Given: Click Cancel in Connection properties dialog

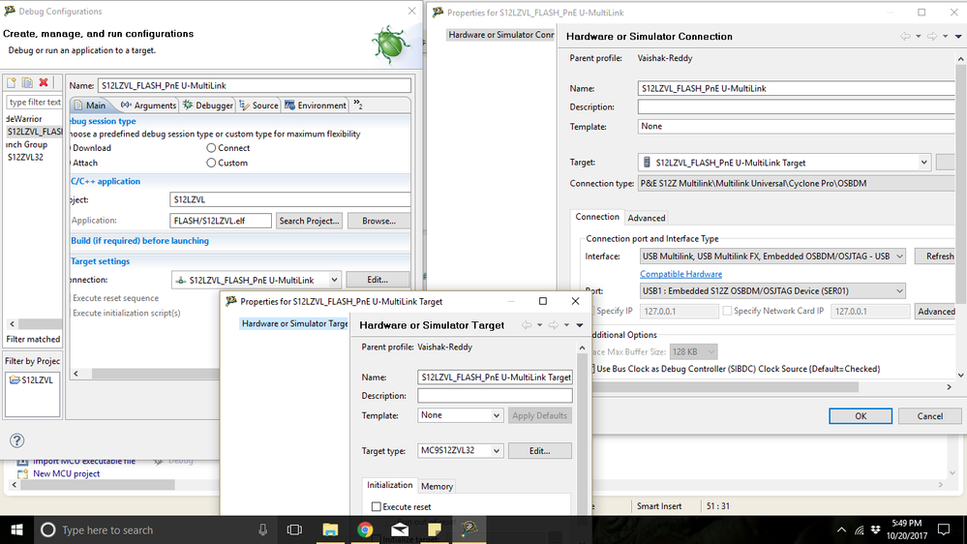Looking at the screenshot, I should point(929,416).
